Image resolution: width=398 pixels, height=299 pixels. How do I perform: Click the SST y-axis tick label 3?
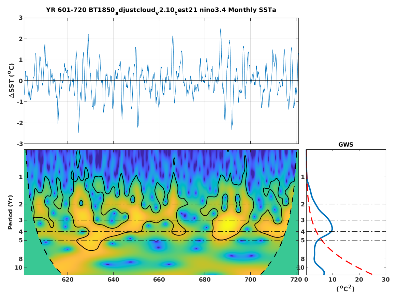(21, 18)
